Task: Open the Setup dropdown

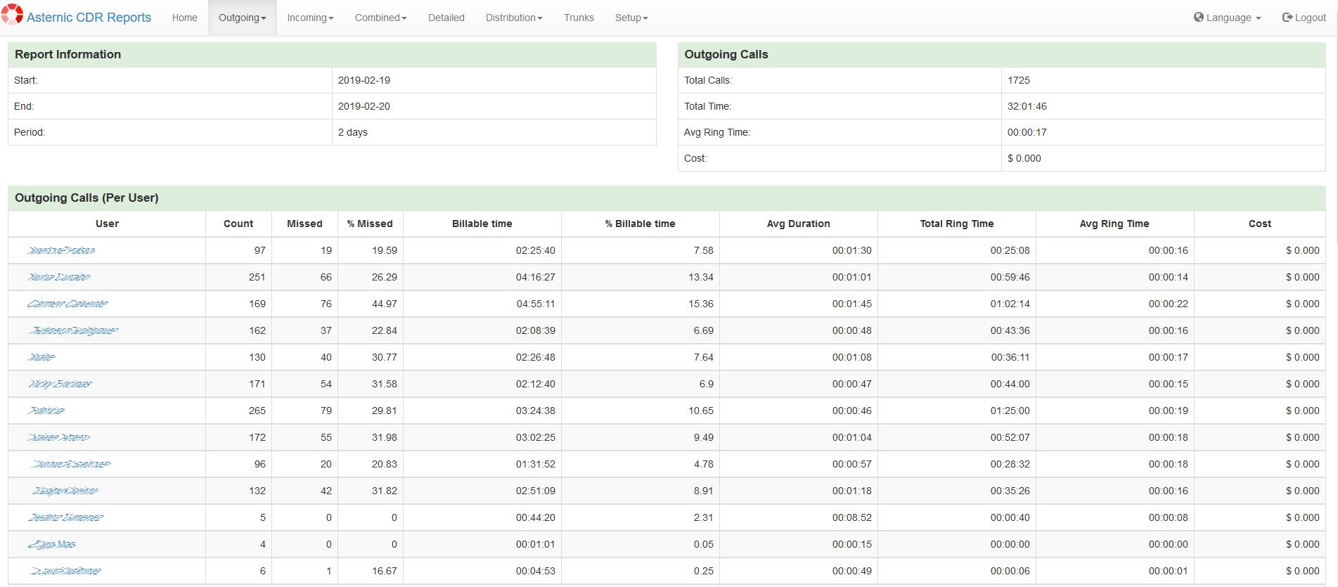Action: point(631,18)
